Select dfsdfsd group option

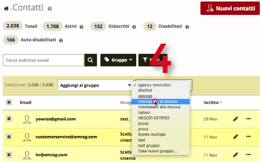(145, 90)
